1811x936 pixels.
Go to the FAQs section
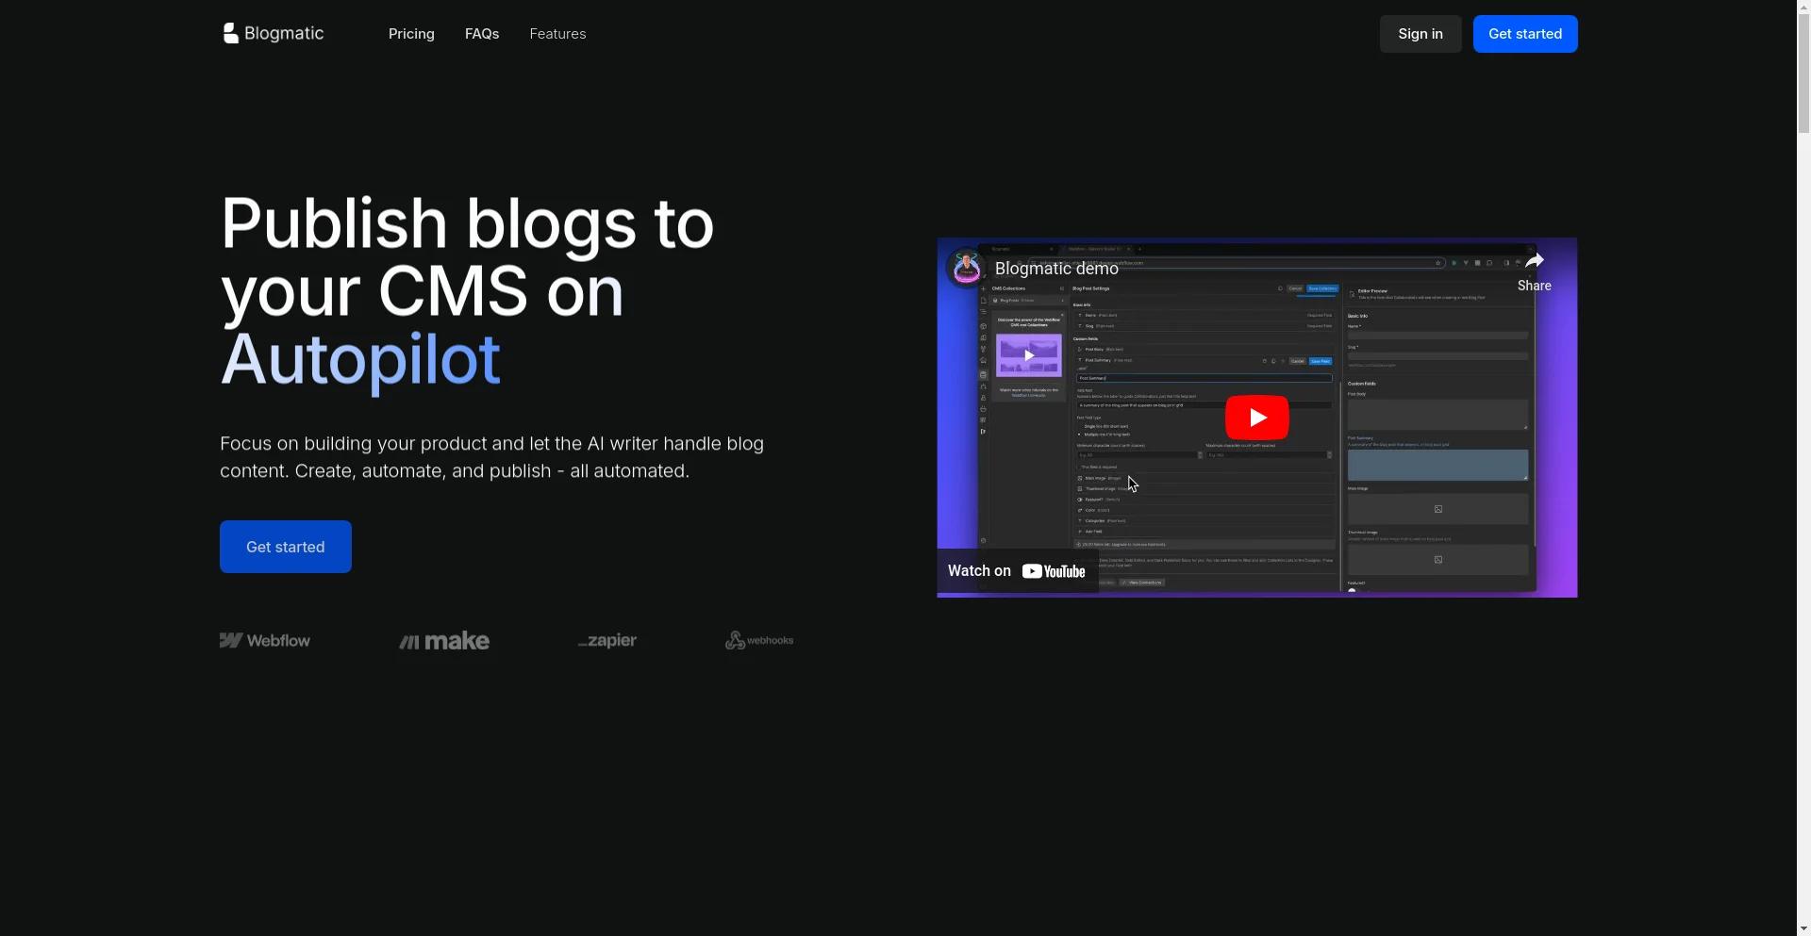(x=482, y=34)
